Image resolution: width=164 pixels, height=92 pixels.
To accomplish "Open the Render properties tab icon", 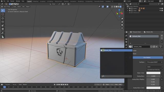I will 126,39.
